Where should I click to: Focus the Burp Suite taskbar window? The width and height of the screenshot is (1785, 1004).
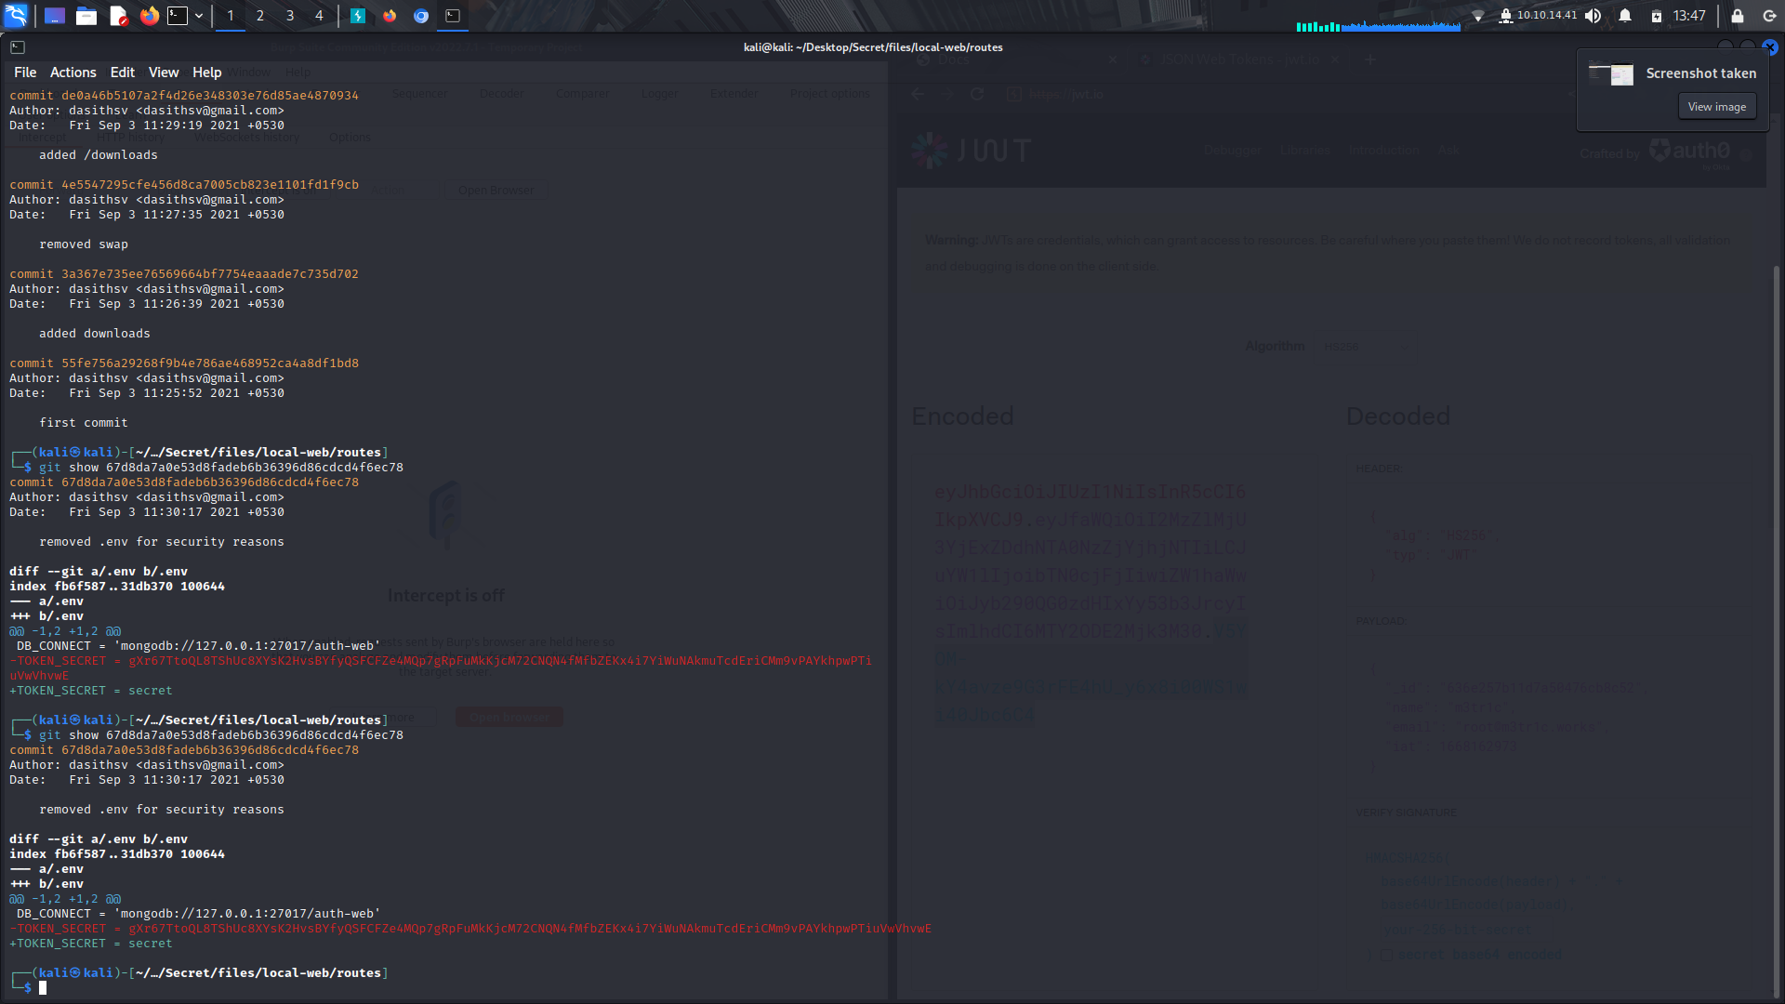358,16
